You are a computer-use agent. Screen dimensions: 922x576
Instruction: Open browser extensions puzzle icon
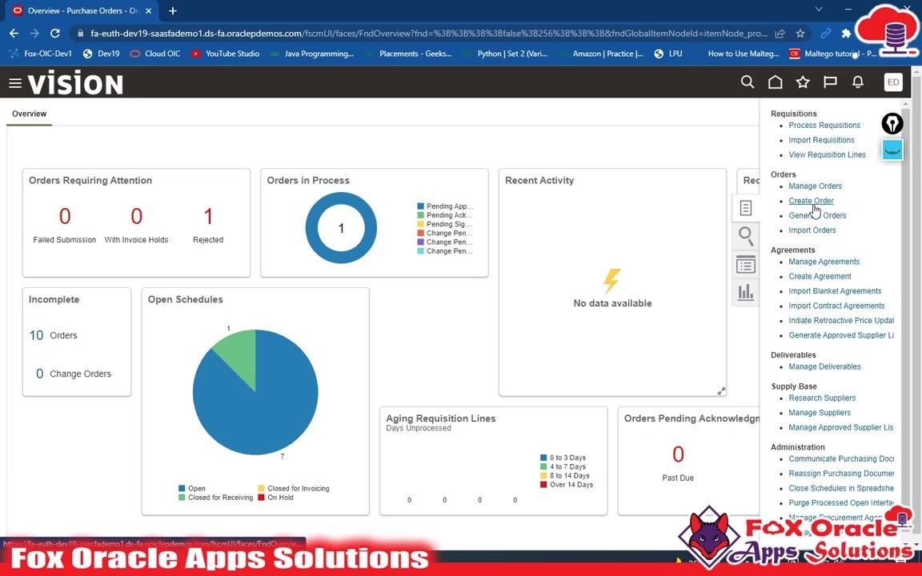(x=845, y=34)
